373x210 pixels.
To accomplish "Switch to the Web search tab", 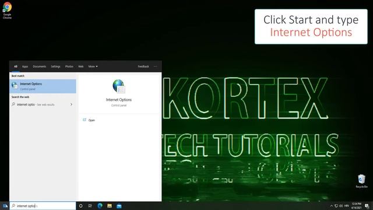I will tap(81, 66).
